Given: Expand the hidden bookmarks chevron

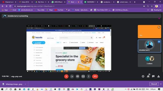Looking at the screenshot, I should click(x=148, y=10).
